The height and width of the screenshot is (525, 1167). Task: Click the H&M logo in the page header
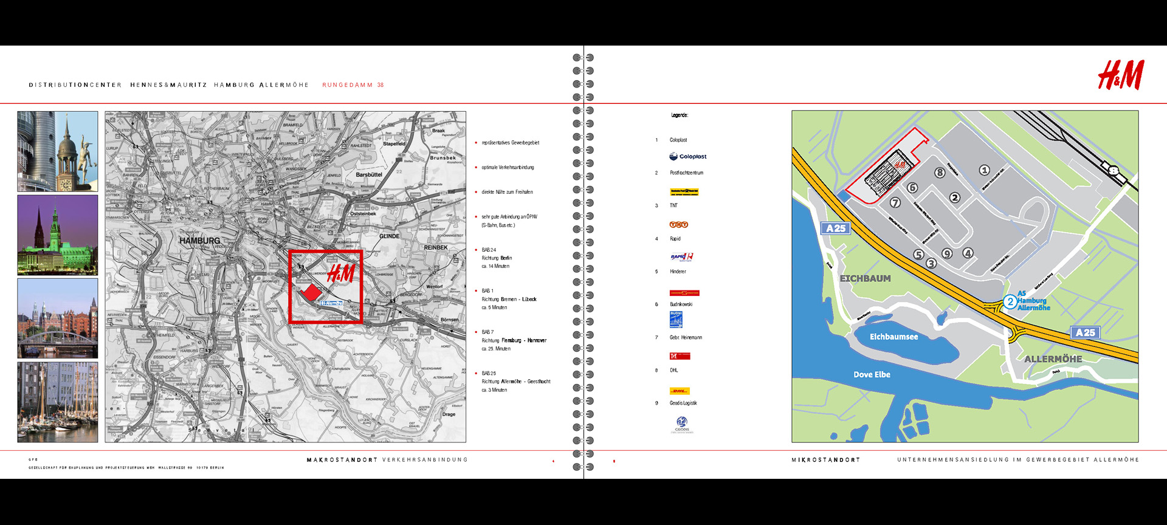(x=1120, y=75)
